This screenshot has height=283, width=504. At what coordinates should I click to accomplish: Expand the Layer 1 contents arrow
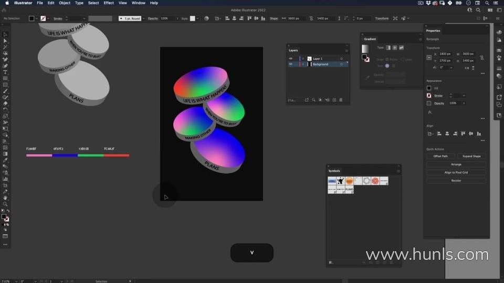coord(303,59)
